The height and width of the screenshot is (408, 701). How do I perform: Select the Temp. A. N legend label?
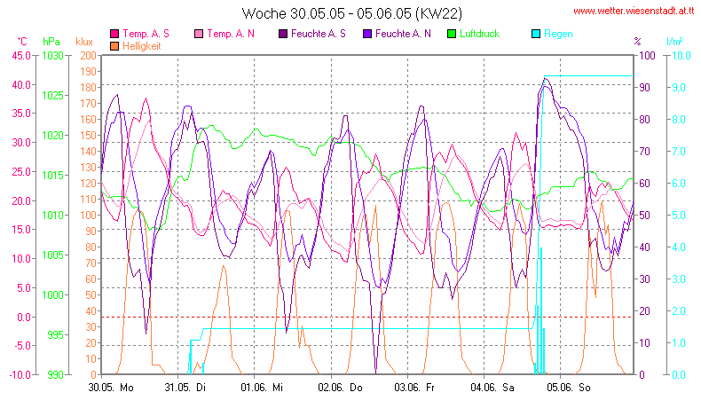pos(231,34)
